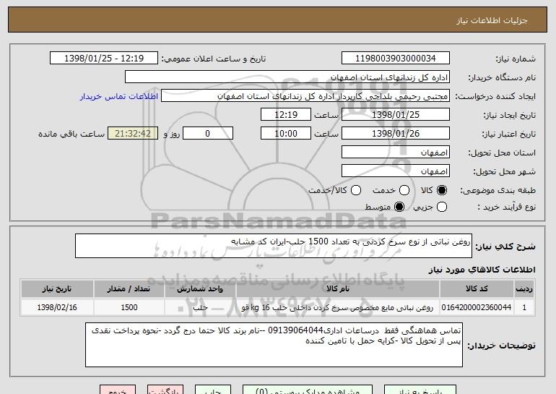Screen dimensions: 556x394
Task: Click the شهر محل تحویل field
Action: [396, 171]
